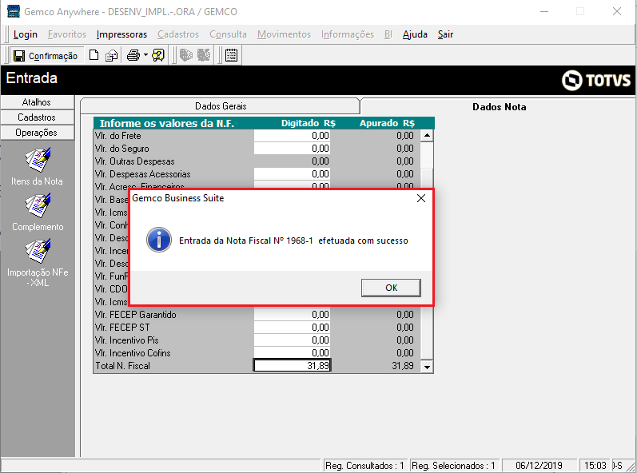This screenshot has width=637, height=473.
Task: Switch to the Dados Nota tab
Action: click(x=499, y=107)
